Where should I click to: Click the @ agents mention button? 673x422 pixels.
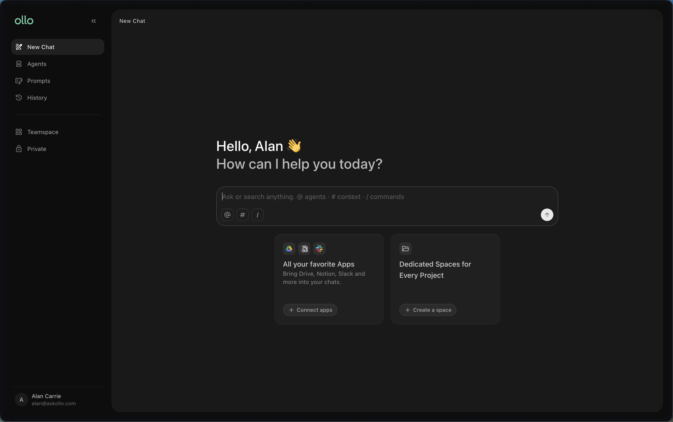pyautogui.click(x=228, y=215)
